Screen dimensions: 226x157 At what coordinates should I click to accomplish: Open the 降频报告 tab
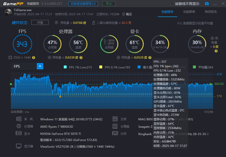coord(211,12)
